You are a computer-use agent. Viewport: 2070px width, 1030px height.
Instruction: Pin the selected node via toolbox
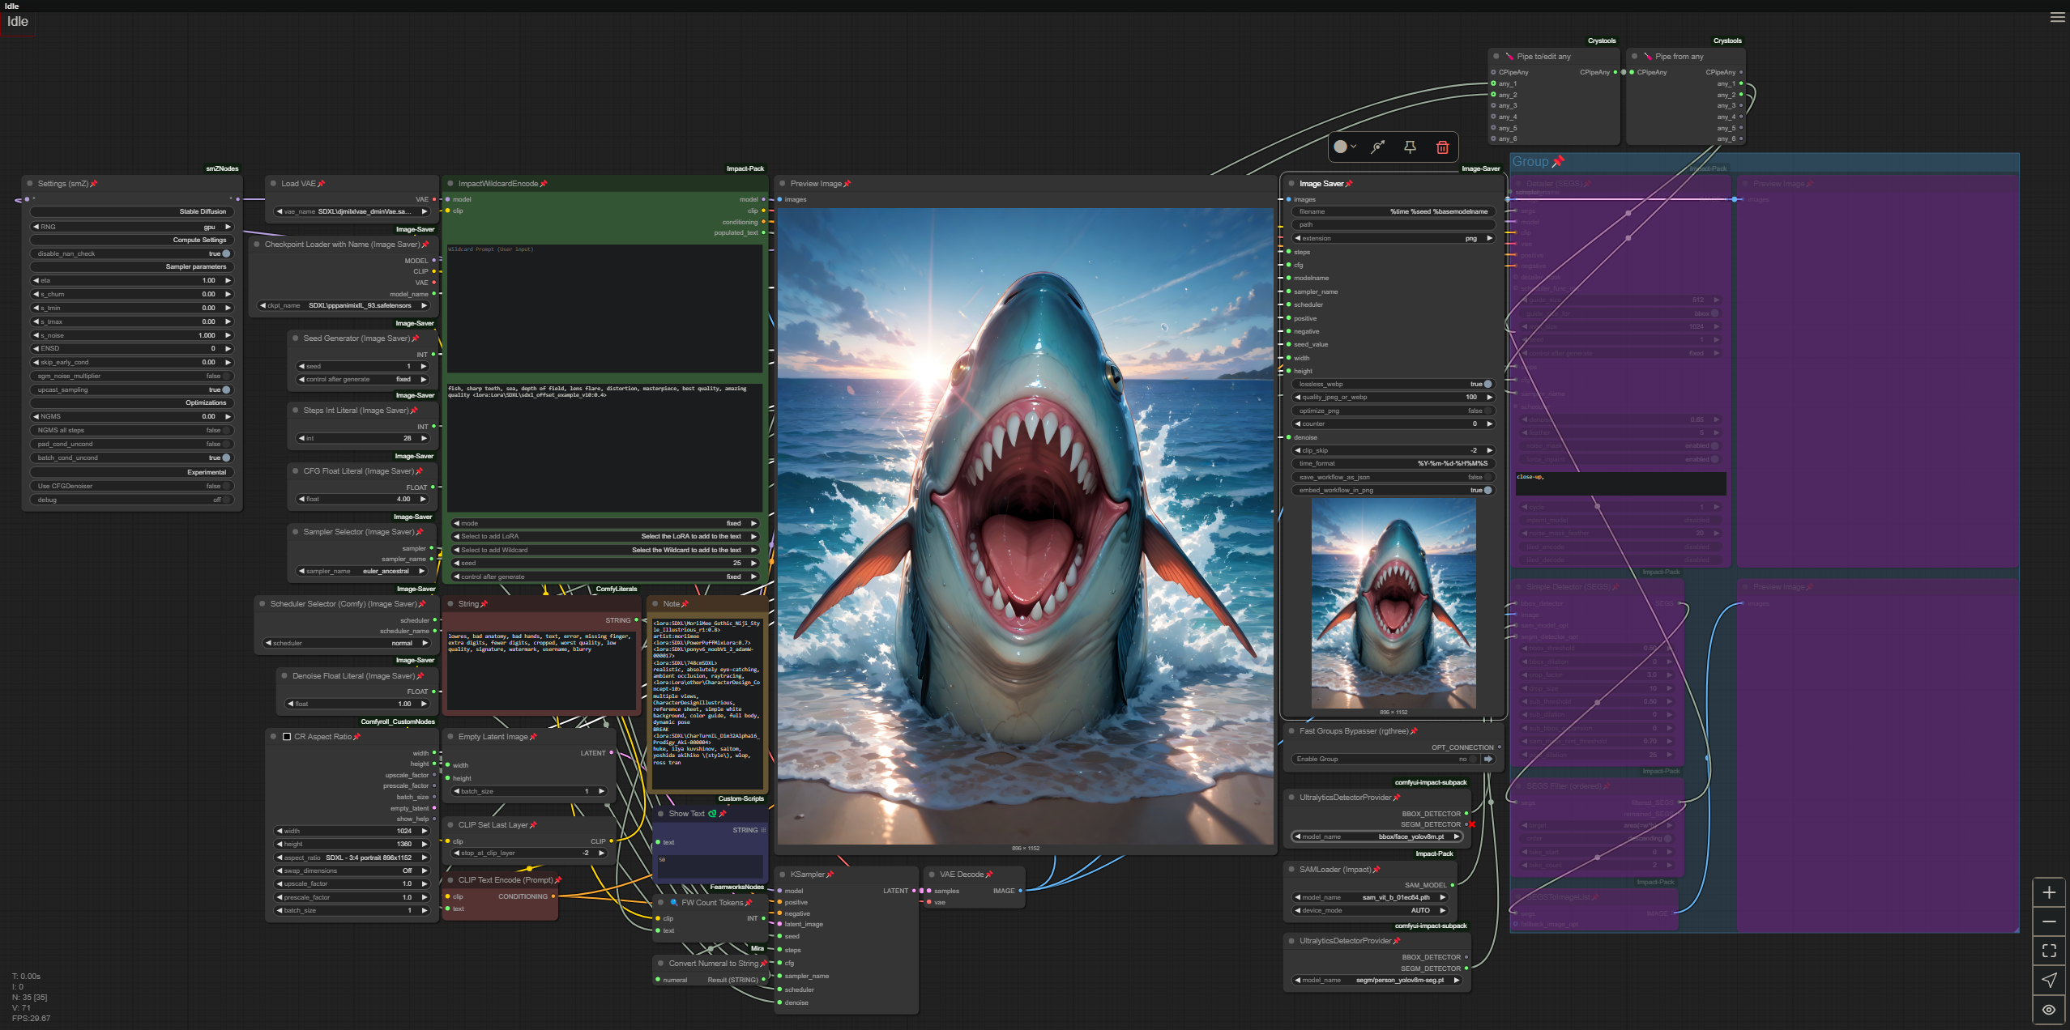(x=1410, y=147)
